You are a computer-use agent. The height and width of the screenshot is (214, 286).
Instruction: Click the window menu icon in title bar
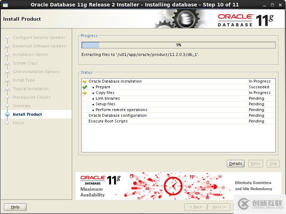(5, 5)
